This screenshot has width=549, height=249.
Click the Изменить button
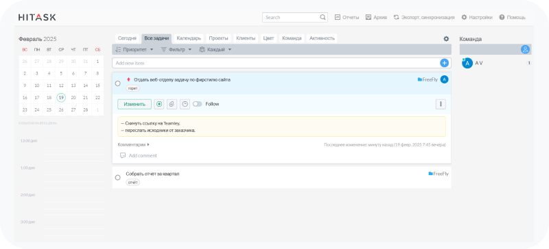coord(135,104)
